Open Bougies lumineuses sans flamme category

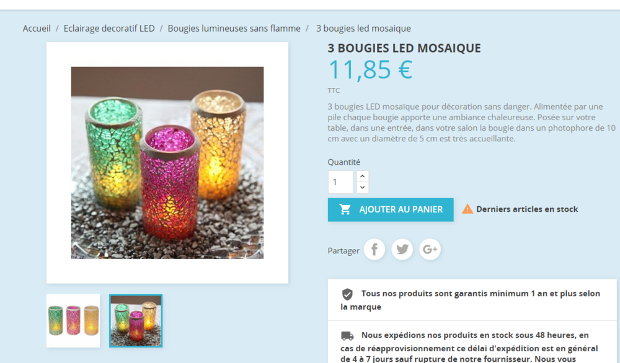[234, 28]
